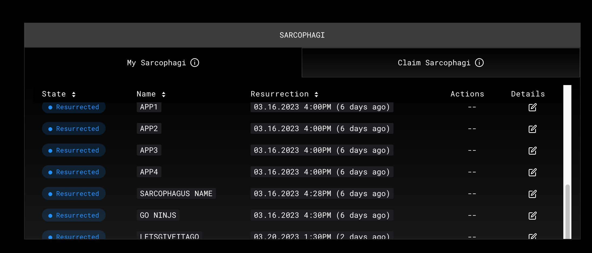
Task: Click the Resurrected badge on APP3
Action: pyautogui.click(x=74, y=150)
